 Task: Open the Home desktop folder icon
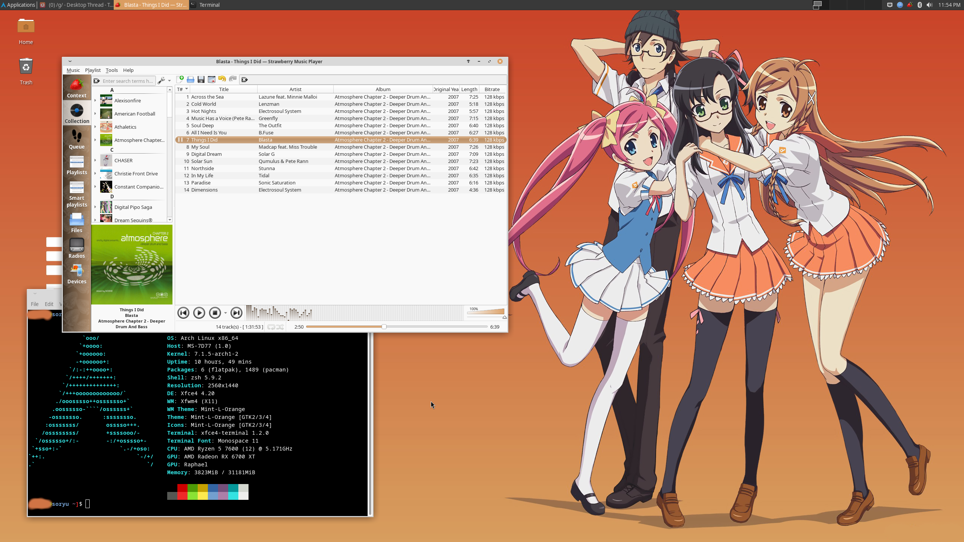pos(26,32)
